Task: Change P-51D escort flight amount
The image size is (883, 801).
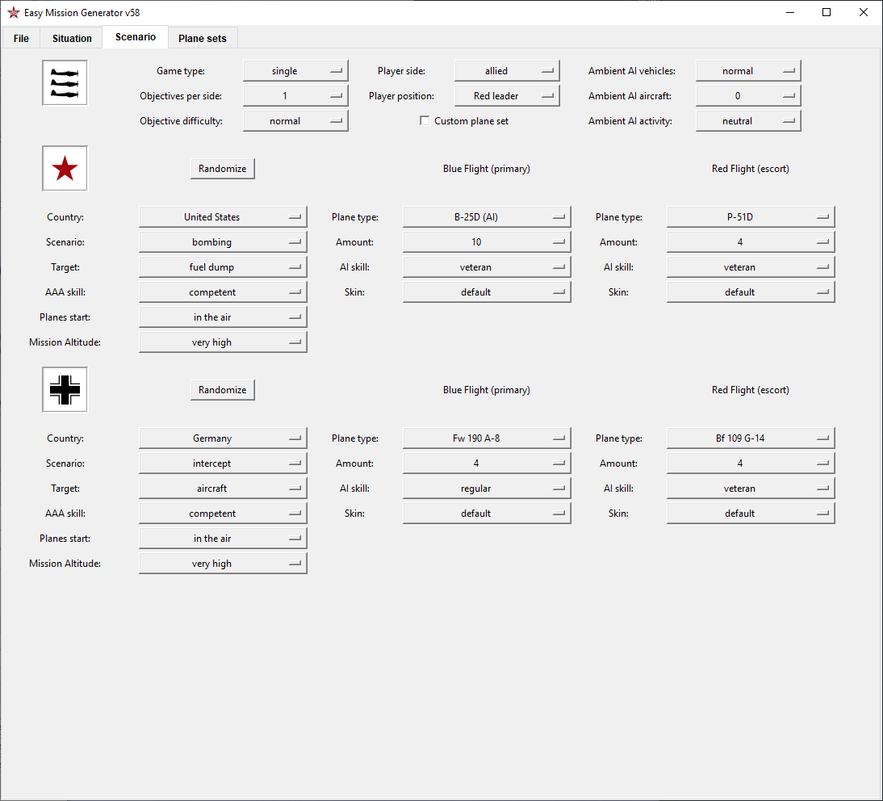Action: pos(751,241)
